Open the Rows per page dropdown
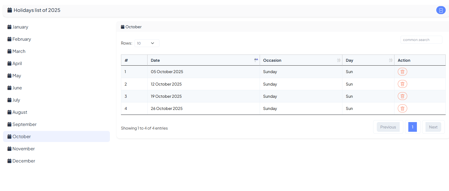The image size is (449, 191). coord(147,43)
